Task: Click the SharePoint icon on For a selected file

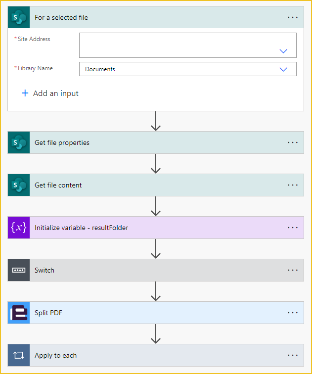Action: point(19,17)
